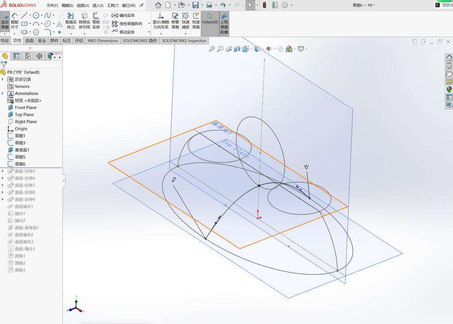Open the Appearances color wheel in task pane
This screenshot has width=453, height=324.
click(449, 89)
